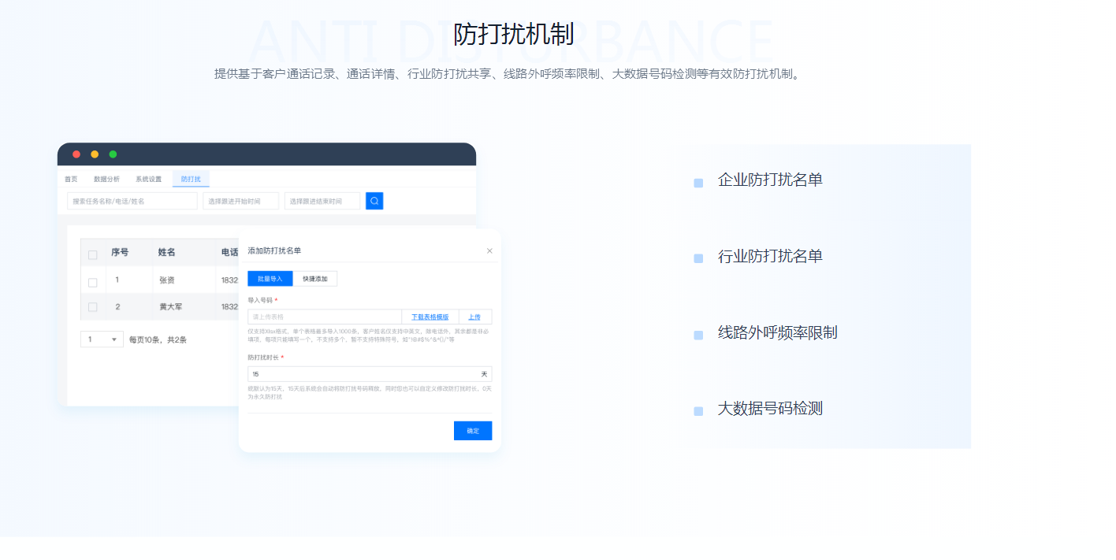Click the green window dot
This screenshot has width=1116, height=560.
(x=113, y=154)
